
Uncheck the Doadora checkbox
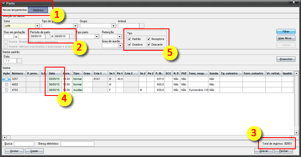(129, 45)
